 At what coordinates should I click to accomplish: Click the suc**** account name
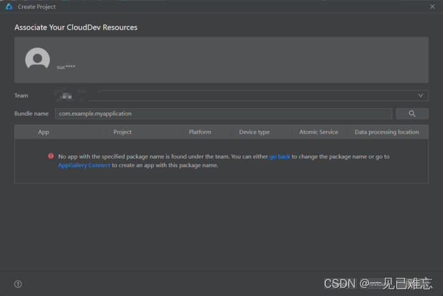coord(65,66)
